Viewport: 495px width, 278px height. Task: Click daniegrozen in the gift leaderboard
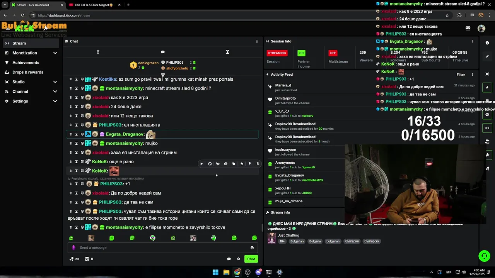click(148, 63)
